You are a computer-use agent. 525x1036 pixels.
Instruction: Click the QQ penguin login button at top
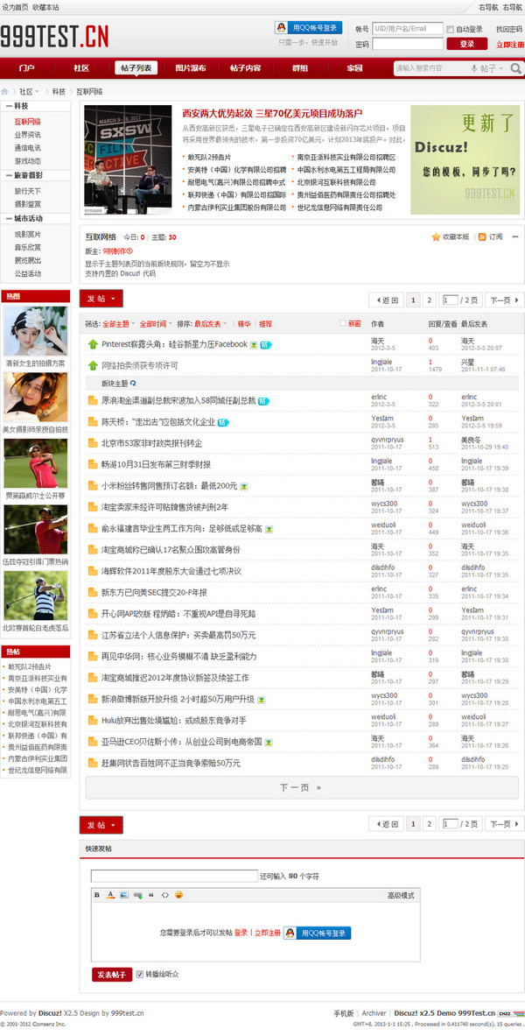308,28
